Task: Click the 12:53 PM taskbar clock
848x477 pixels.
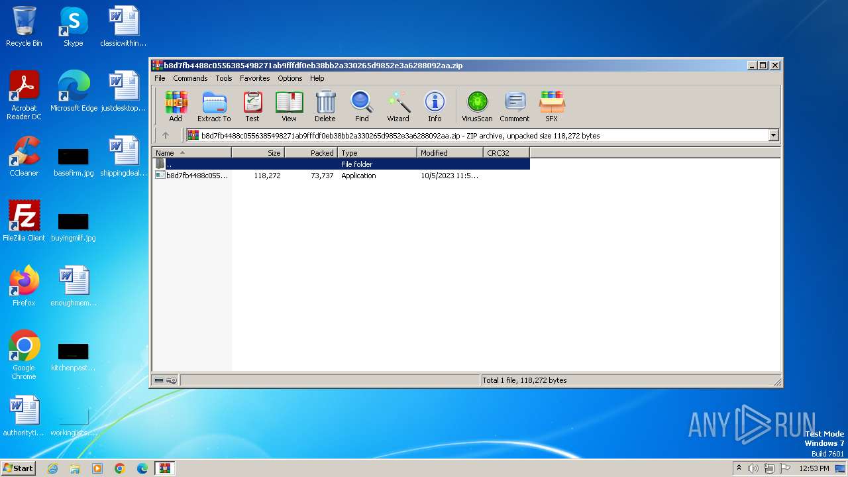Action: (814, 468)
